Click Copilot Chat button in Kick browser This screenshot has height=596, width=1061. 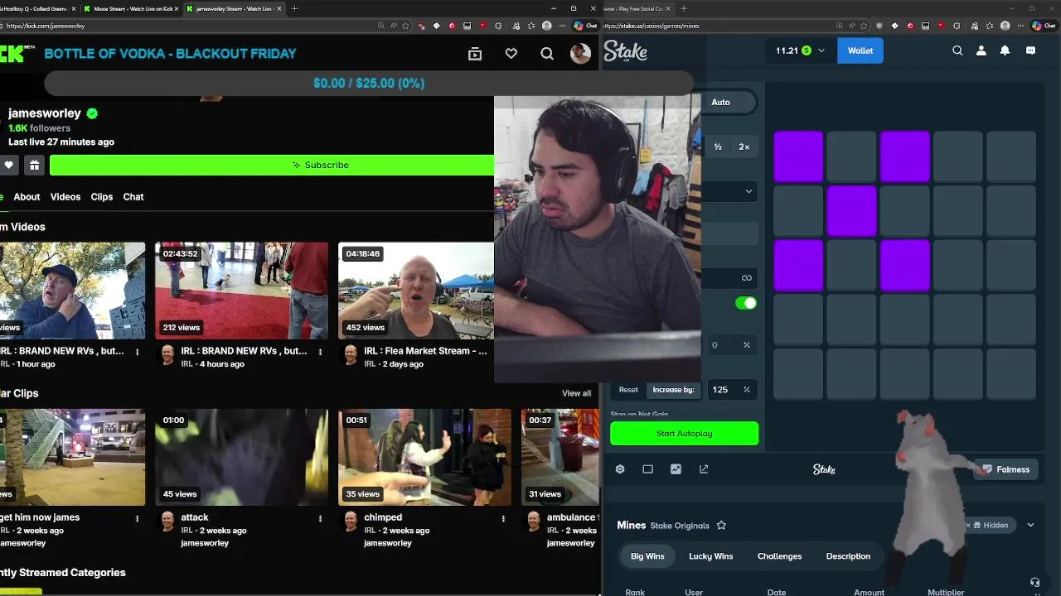click(x=585, y=26)
